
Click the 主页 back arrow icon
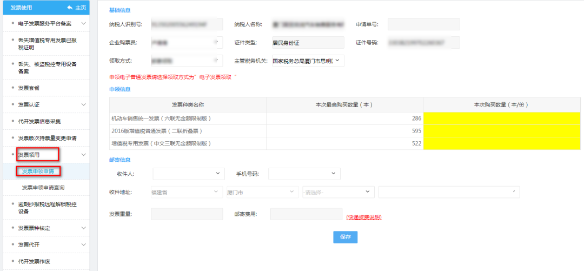point(70,8)
